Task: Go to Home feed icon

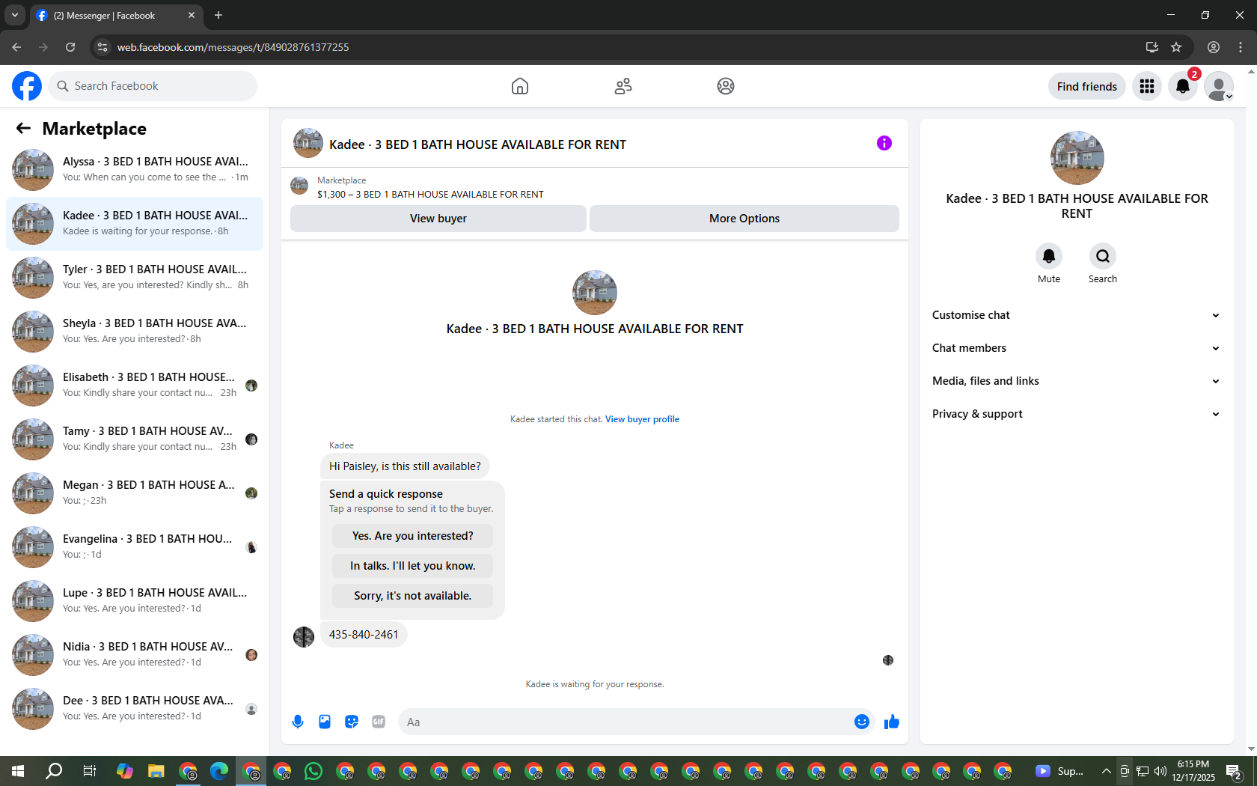Action: click(x=520, y=86)
